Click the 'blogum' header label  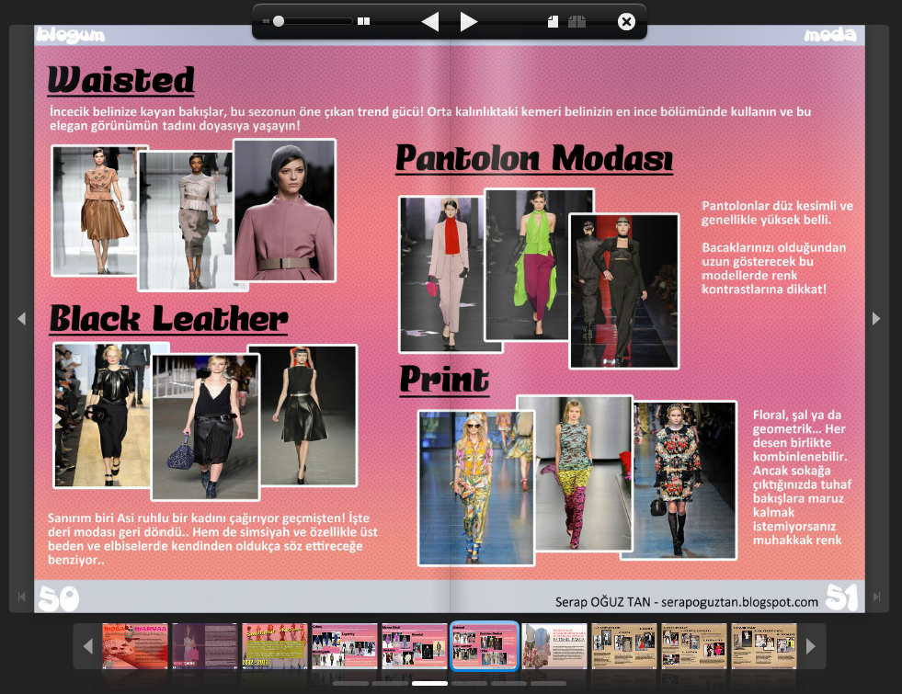pos(71,36)
